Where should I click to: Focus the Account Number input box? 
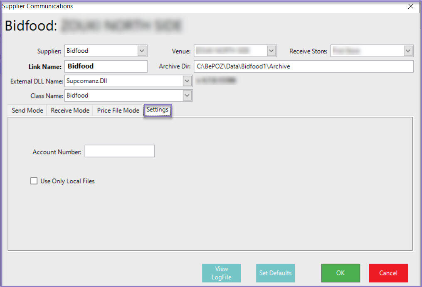coord(120,151)
